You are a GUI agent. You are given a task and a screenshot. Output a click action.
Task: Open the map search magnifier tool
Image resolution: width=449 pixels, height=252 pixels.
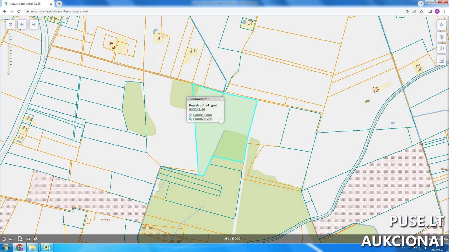[x=442, y=25]
